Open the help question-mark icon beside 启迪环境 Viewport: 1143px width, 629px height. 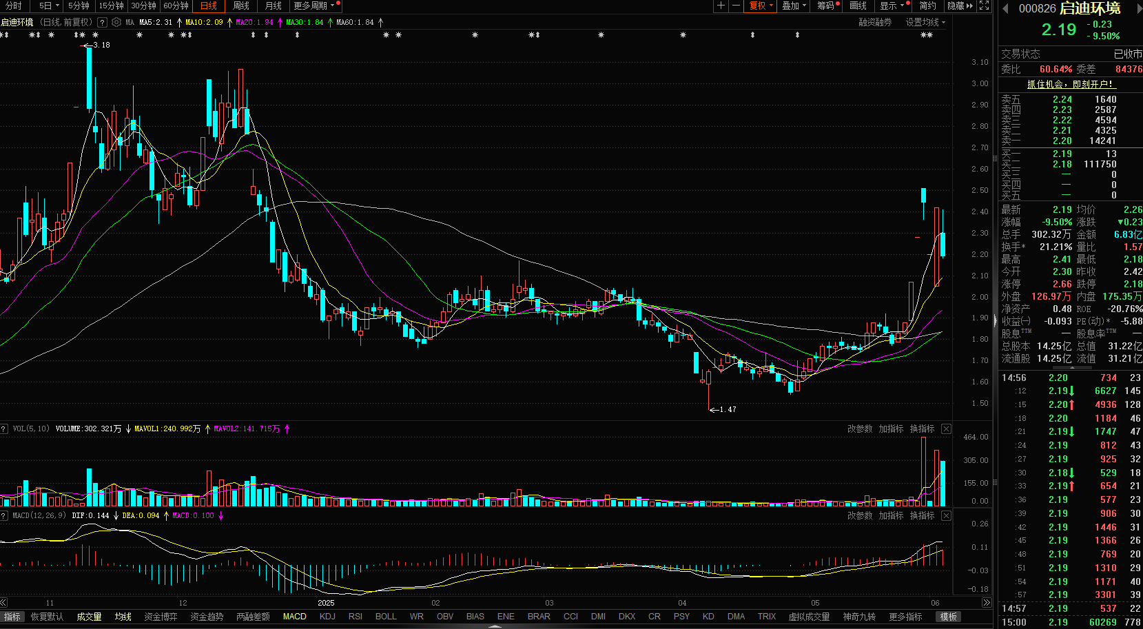tap(103, 22)
